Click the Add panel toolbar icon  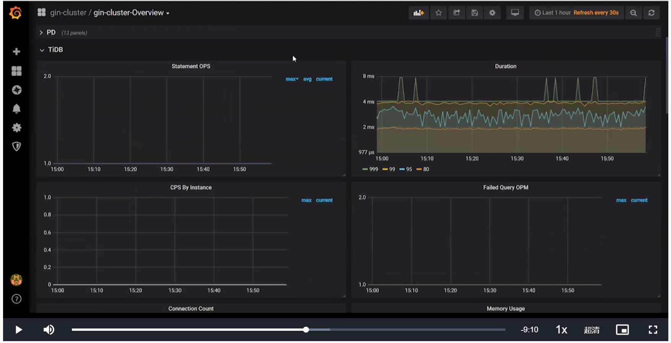tap(419, 13)
